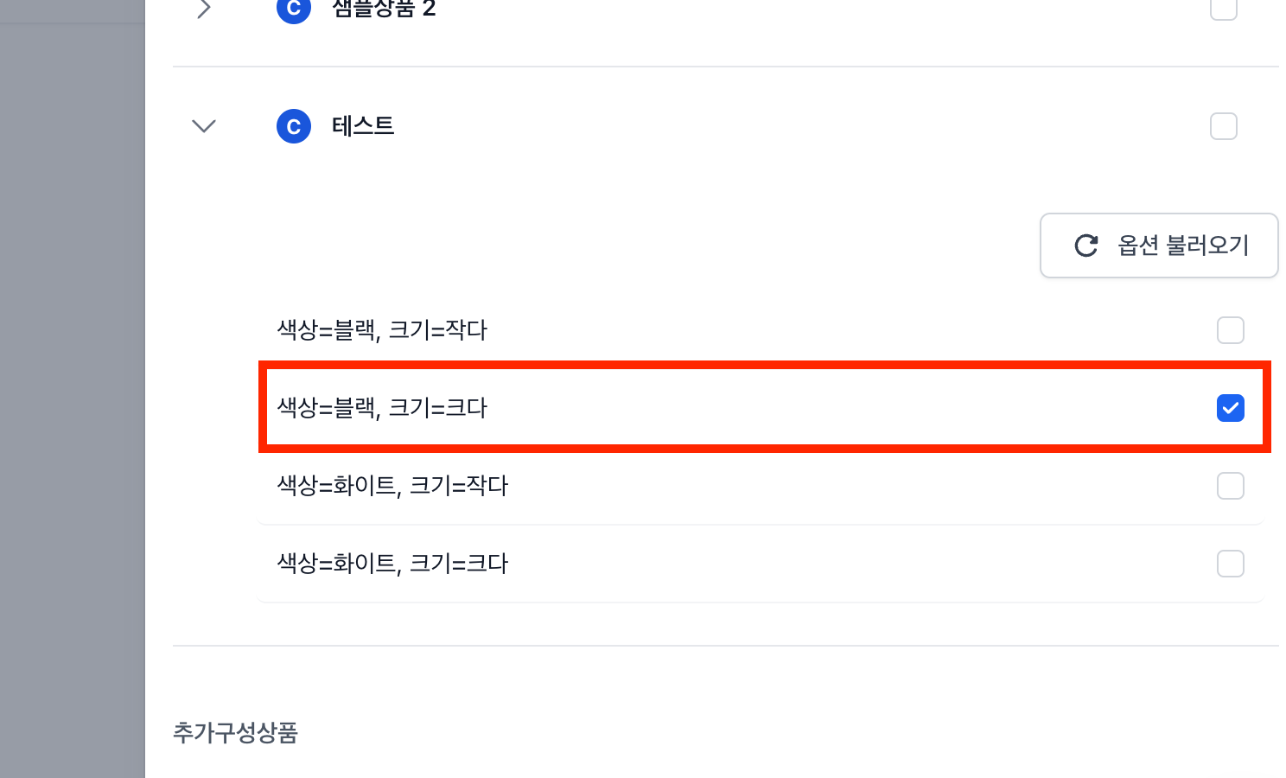This screenshot has height=778, width=1286.
Task: Click the 샘플상품 2 product name
Action: pyautogui.click(x=384, y=9)
